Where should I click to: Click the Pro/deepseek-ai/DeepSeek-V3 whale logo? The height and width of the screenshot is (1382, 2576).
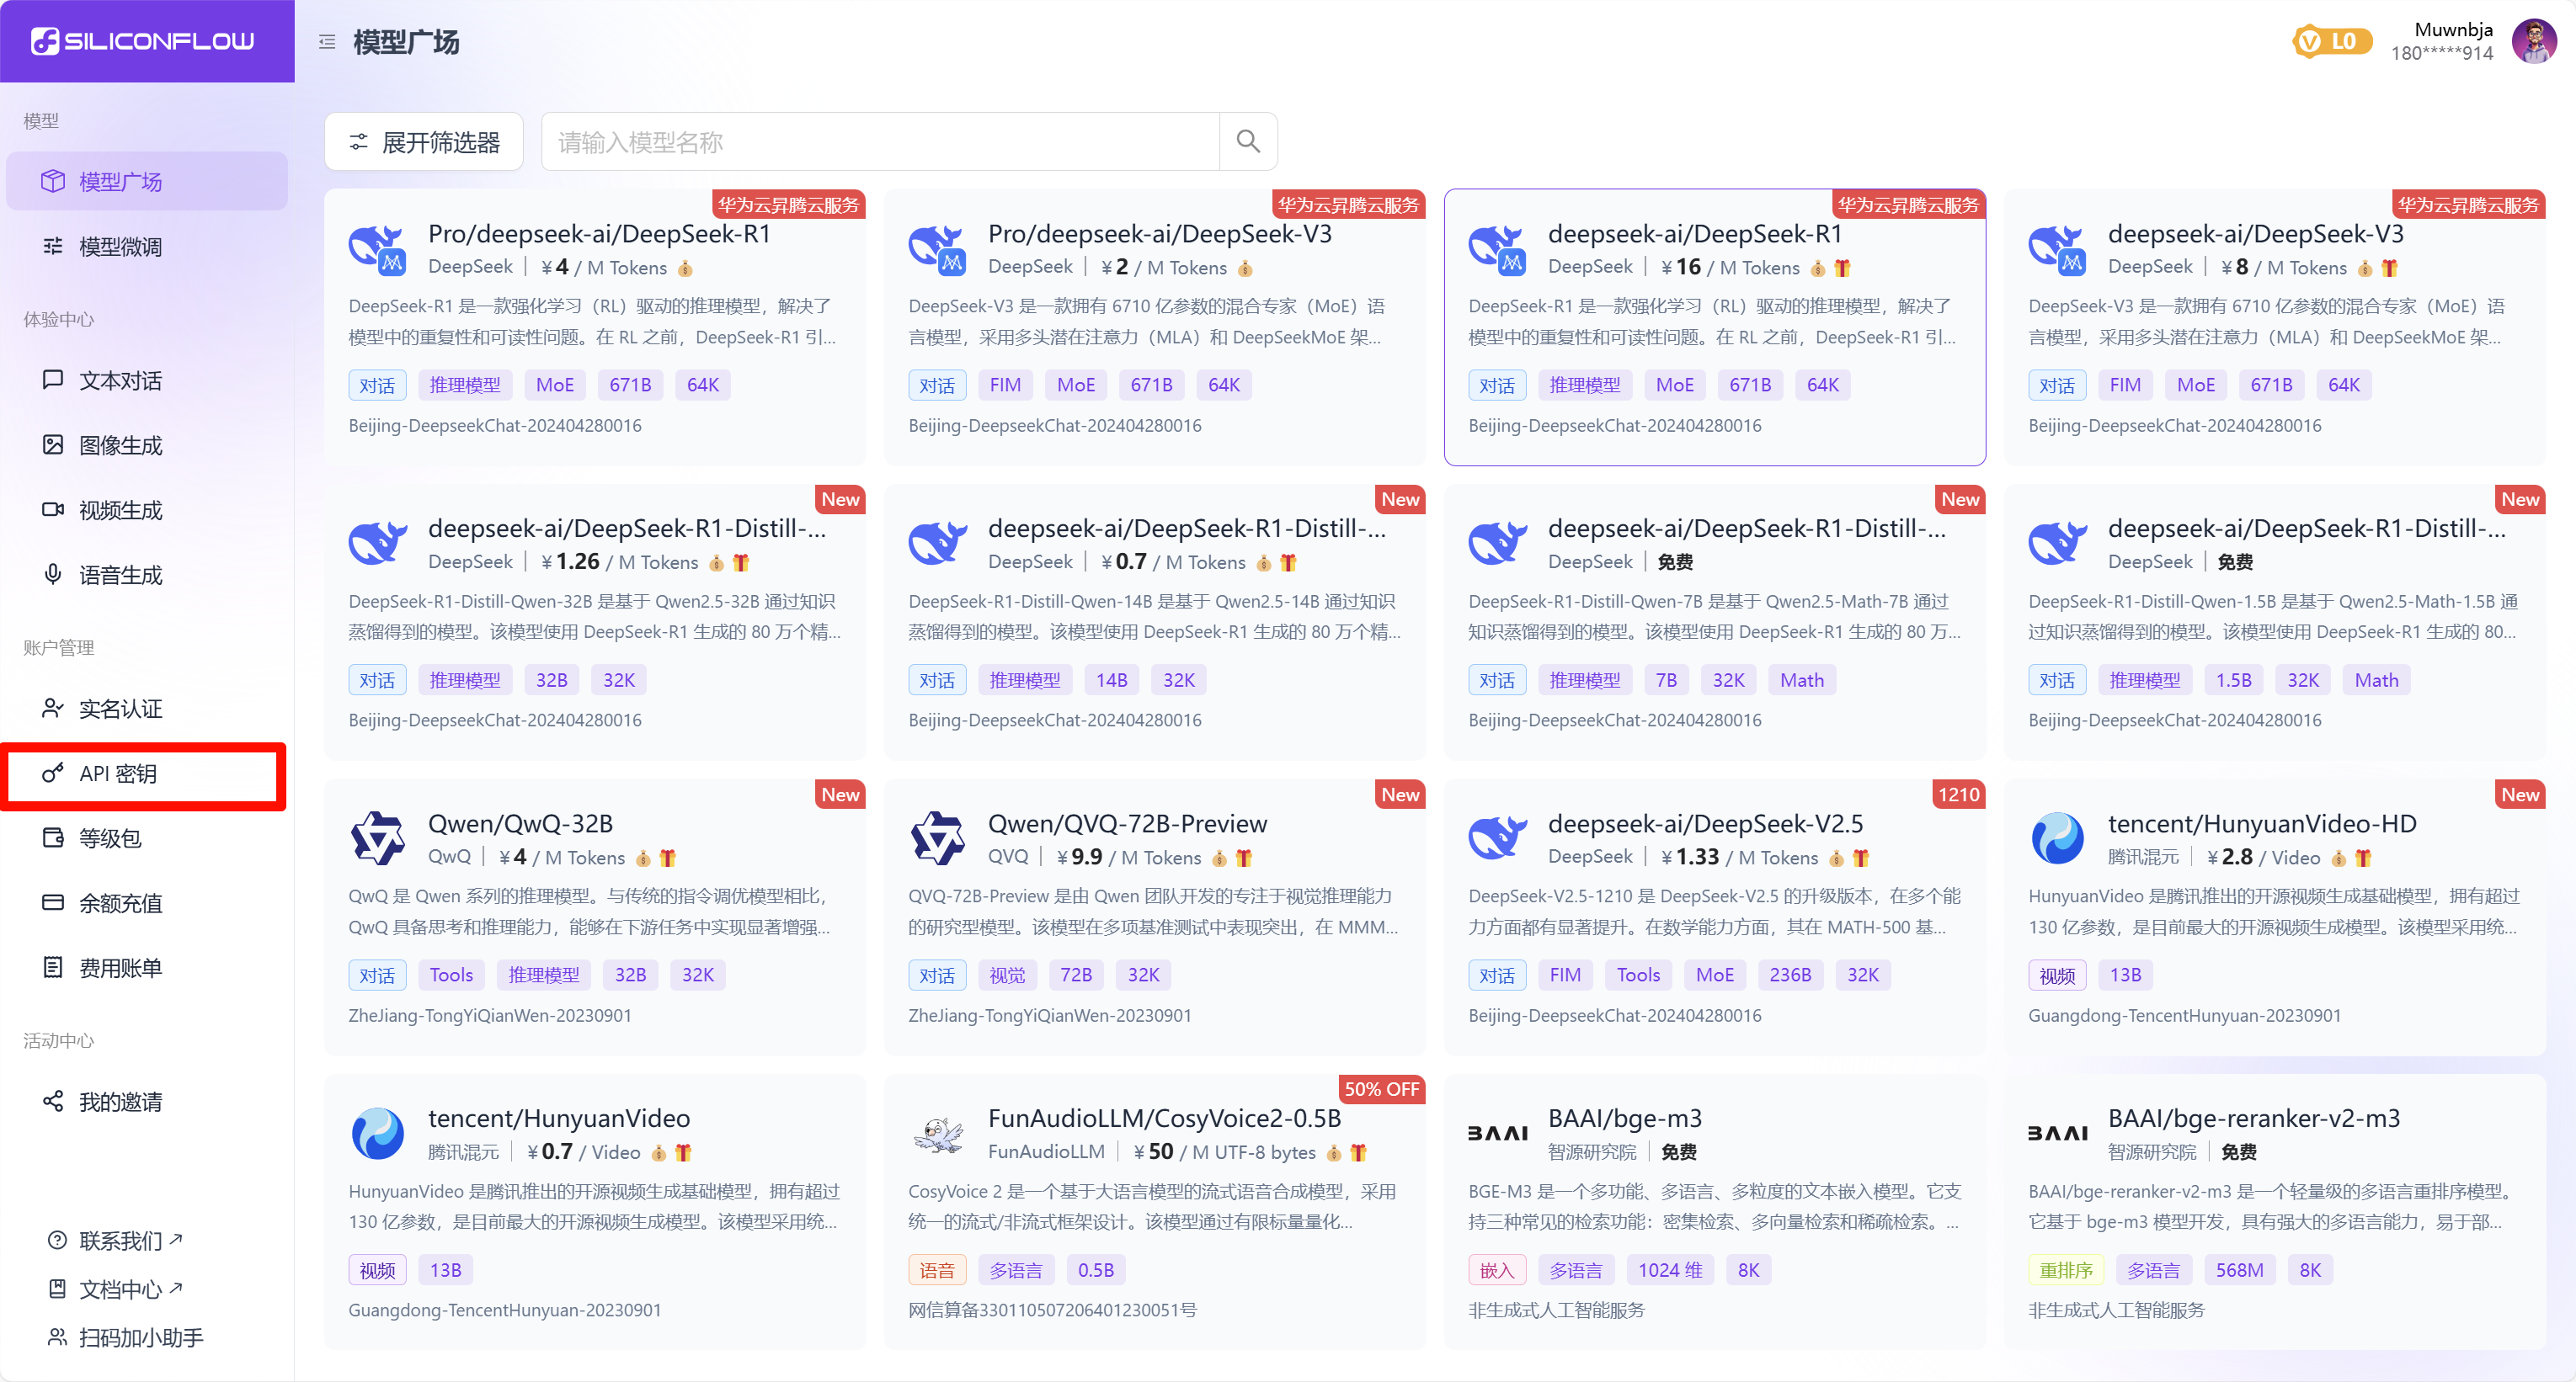click(937, 249)
